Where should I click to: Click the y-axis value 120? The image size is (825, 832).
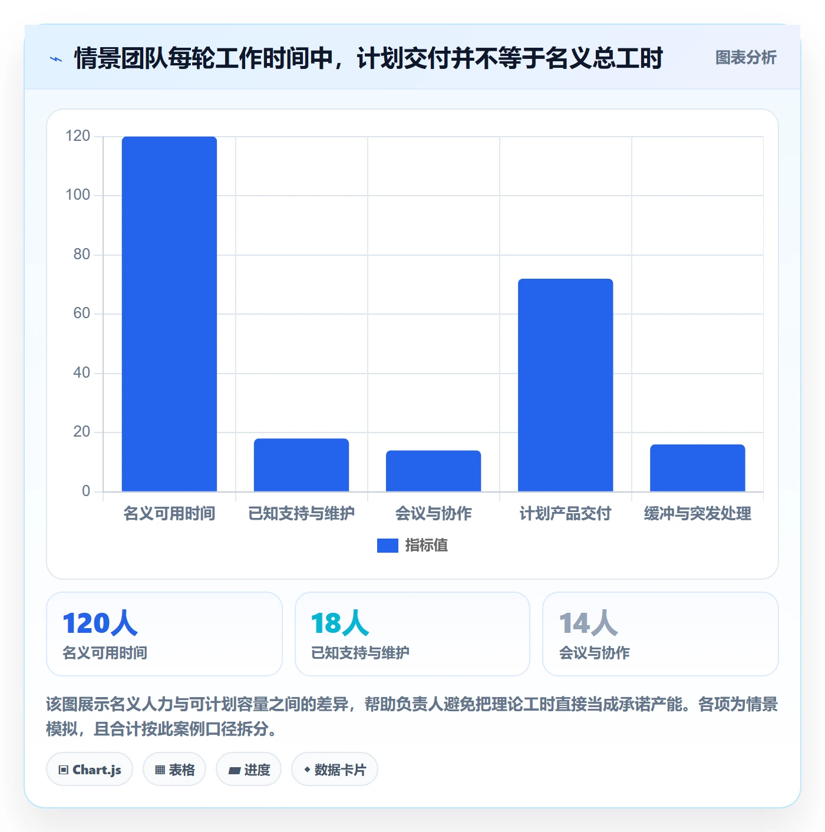tap(78, 136)
